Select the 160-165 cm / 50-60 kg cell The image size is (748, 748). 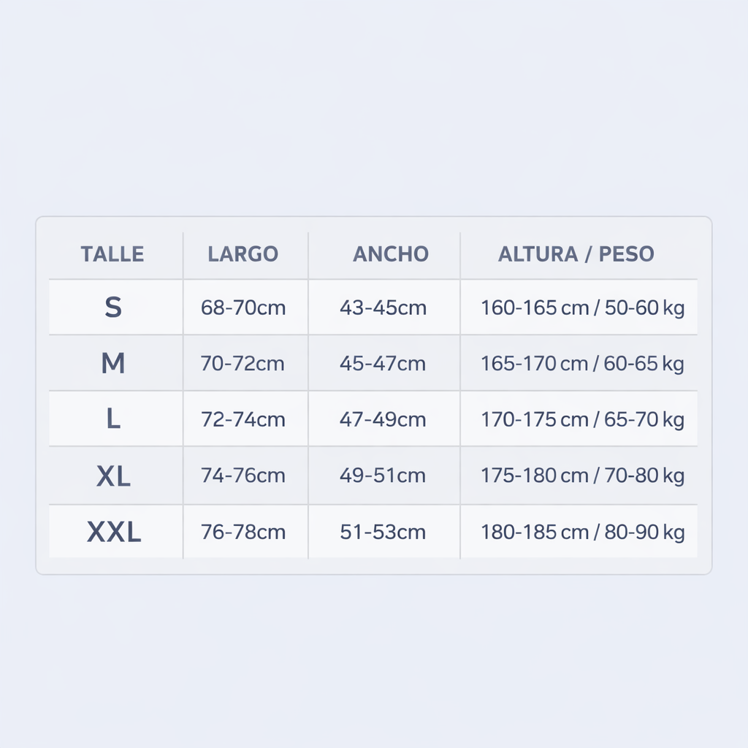point(582,308)
